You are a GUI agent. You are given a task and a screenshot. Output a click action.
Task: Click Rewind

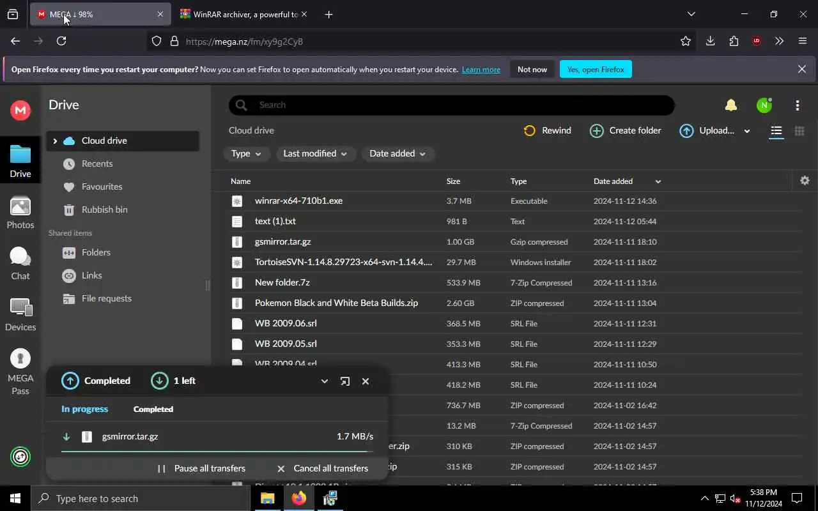click(547, 130)
